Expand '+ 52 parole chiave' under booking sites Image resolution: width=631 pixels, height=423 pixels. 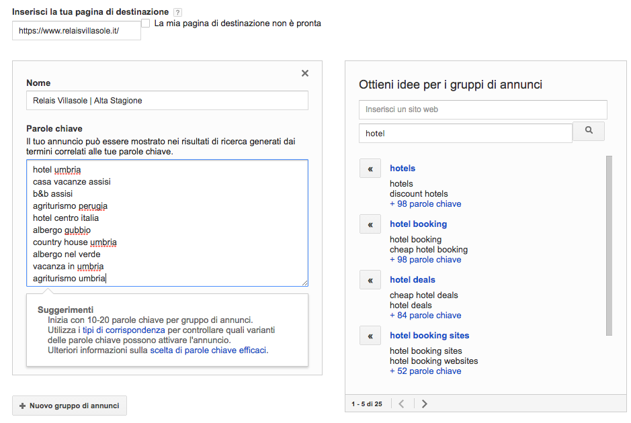click(425, 371)
